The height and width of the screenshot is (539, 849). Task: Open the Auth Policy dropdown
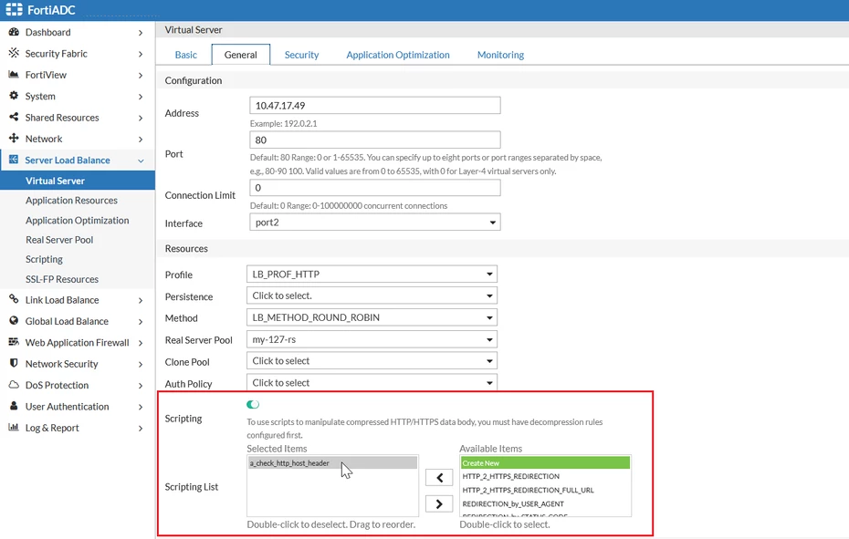(372, 383)
